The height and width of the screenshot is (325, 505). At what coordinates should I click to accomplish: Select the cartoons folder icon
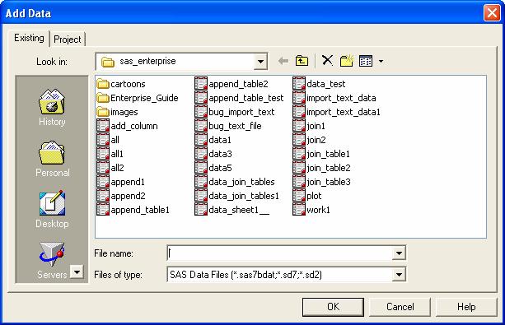[103, 84]
